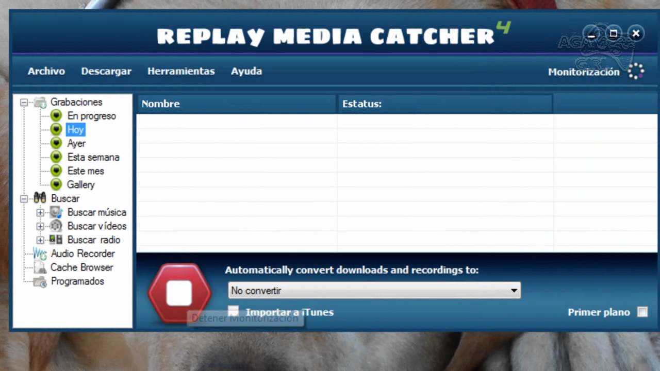Click the Cache Browser page icon
Image resolution: width=660 pixels, height=371 pixels.
click(40, 267)
